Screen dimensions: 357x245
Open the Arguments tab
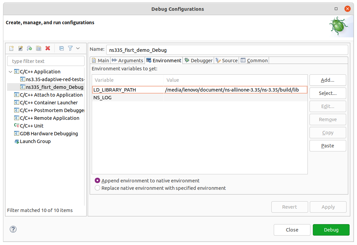point(127,60)
